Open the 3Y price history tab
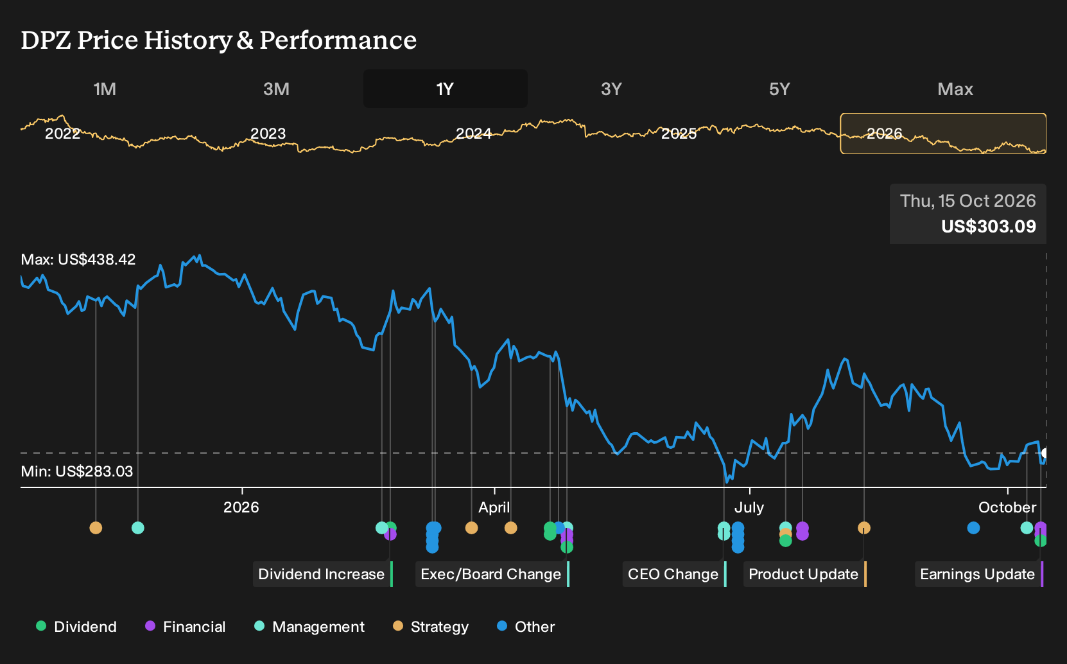This screenshot has height=664, width=1067. pyautogui.click(x=611, y=89)
